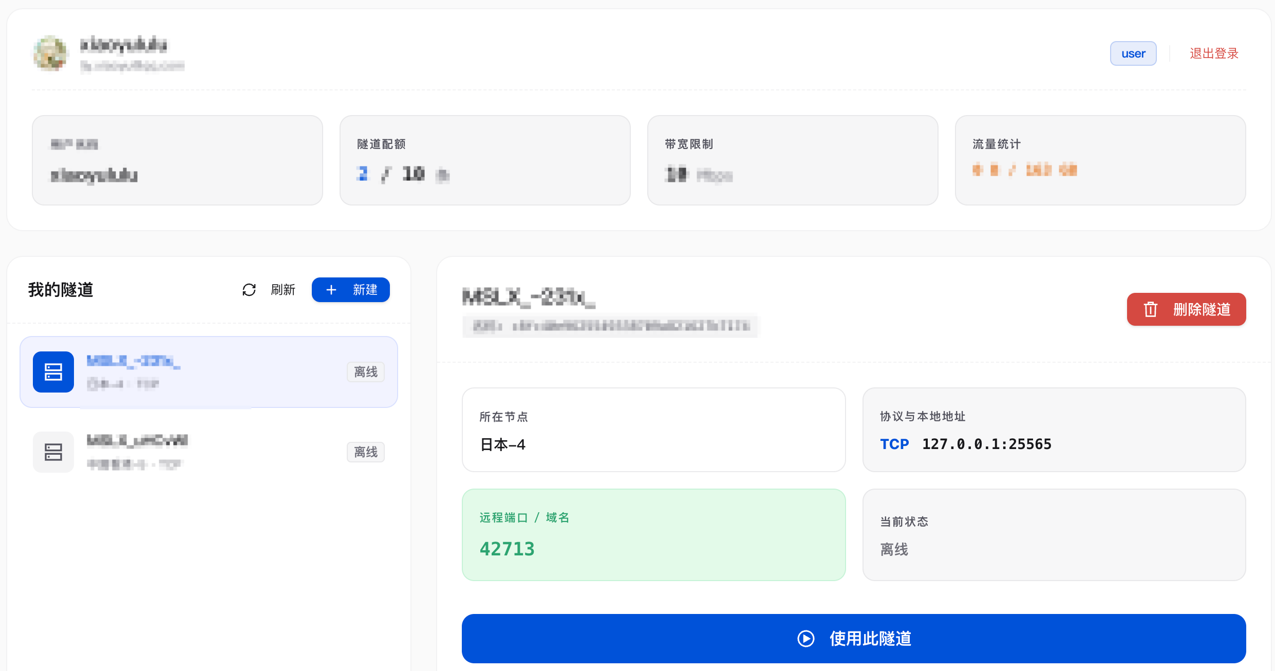The width and height of the screenshot is (1275, 671).
Task: Click the gray server icon of second tunnel
Action: tap(53, 452)
